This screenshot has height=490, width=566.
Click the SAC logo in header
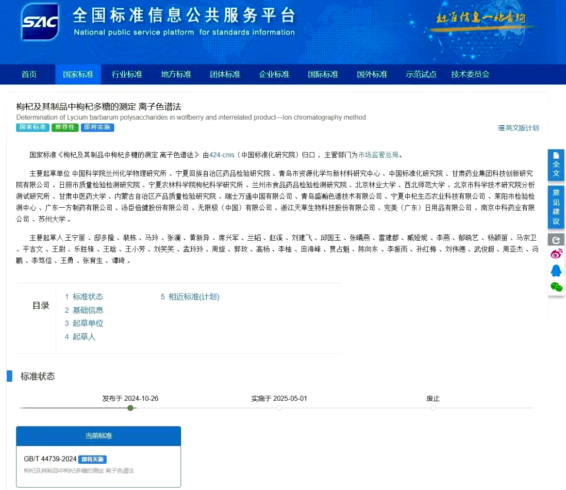pyautogui.click(x=40, y=22)
